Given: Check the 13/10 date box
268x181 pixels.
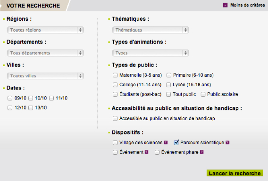Looking at the screenshot, I should pos(31,108).
